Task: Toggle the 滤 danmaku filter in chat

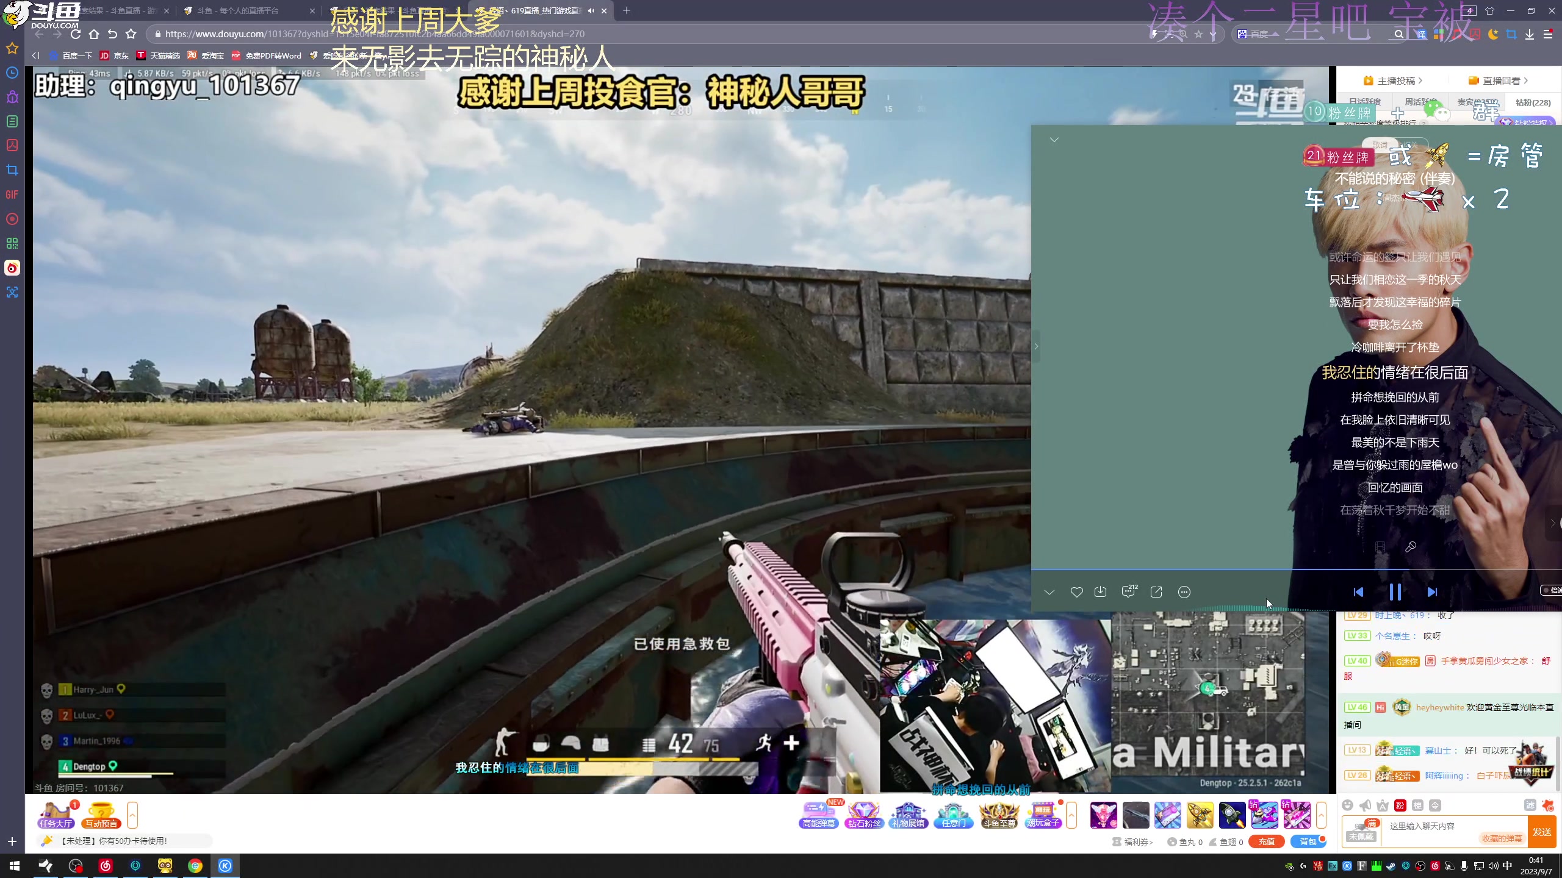Action: click(x=1530, y=805)
